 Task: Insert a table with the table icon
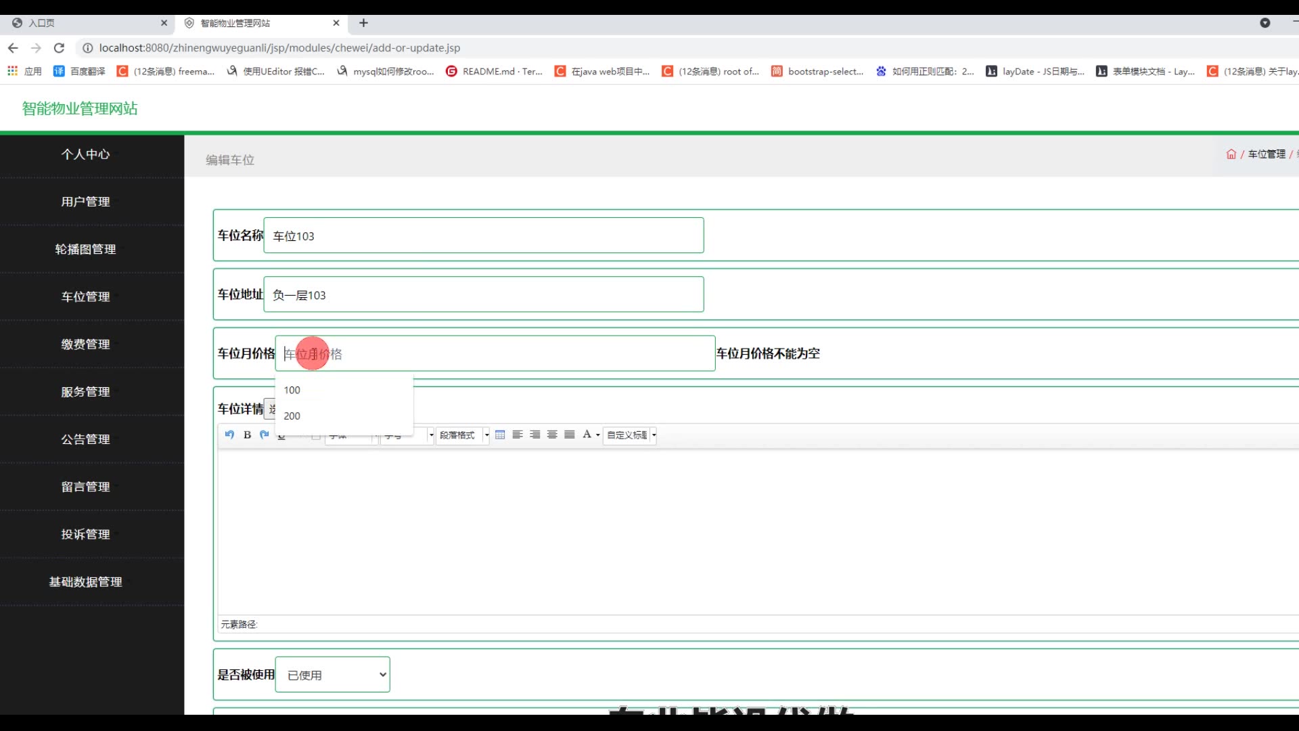point(500,435)
